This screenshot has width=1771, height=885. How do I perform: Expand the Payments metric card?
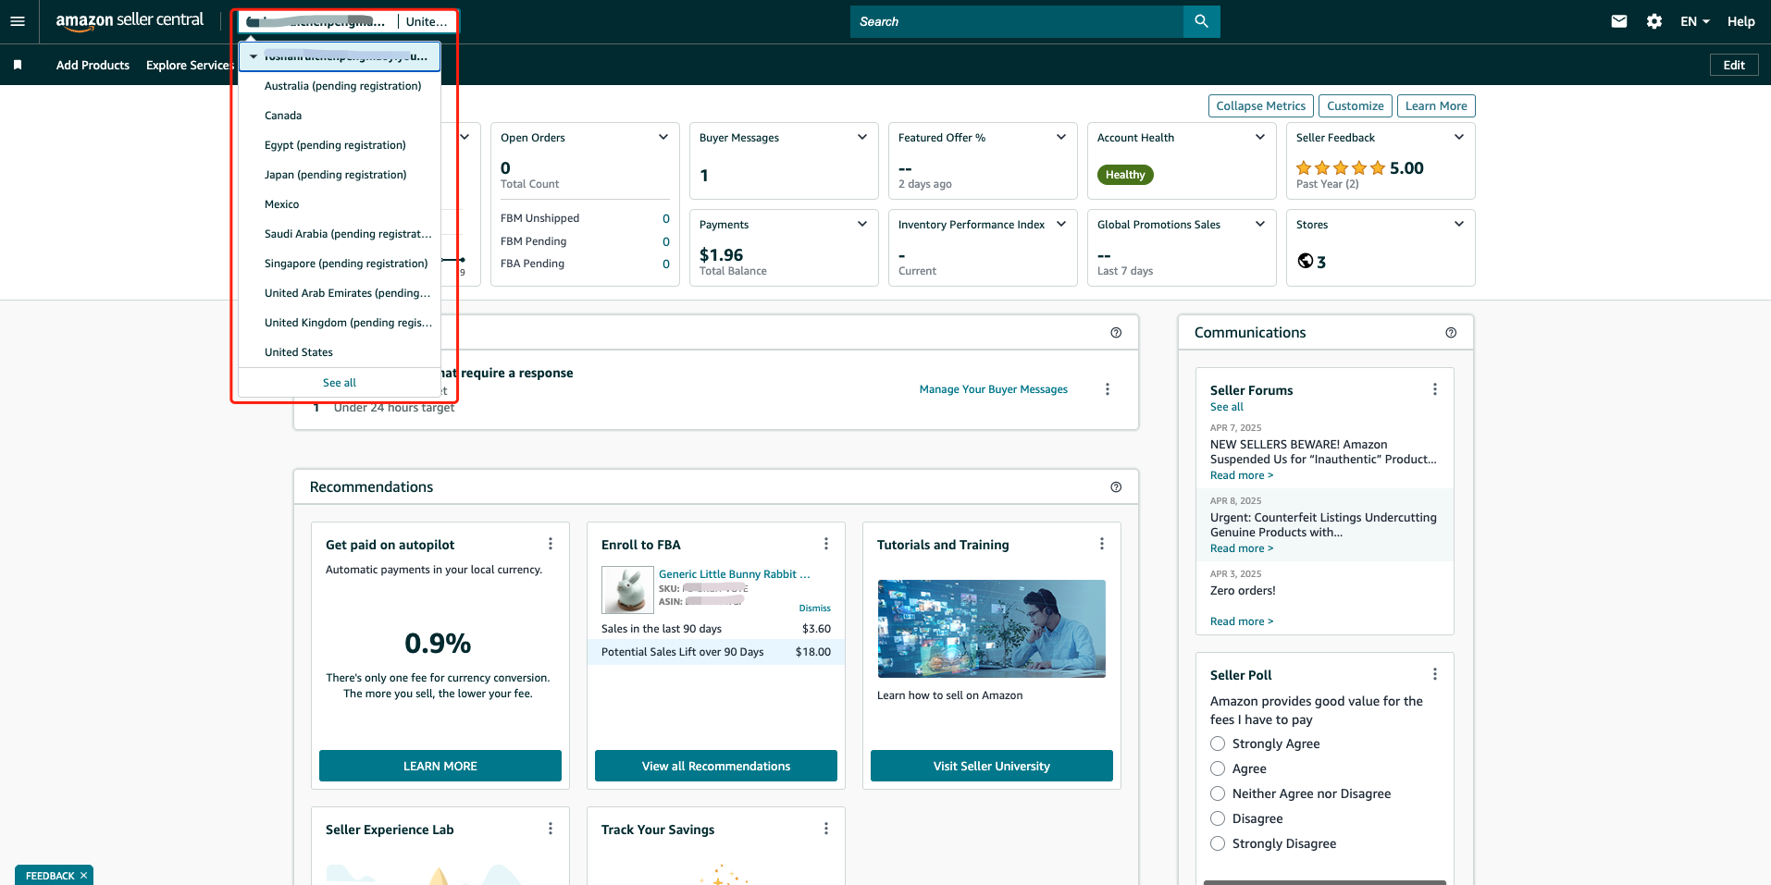[x=862, y=224]
